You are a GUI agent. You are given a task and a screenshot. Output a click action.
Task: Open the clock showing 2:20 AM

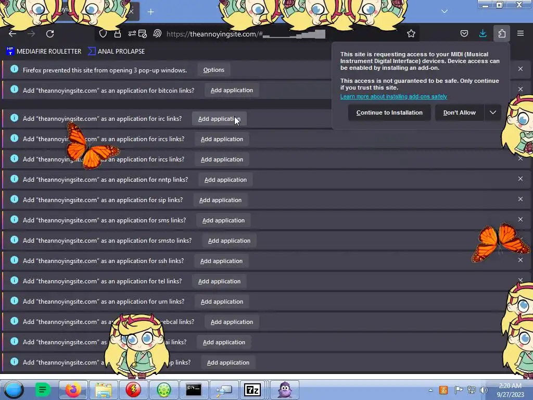[510, 390]
